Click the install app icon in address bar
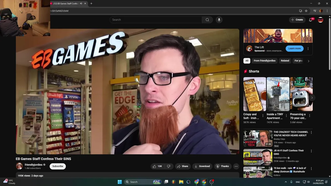Viewport: 331px width, 186px height. (300, 11)
